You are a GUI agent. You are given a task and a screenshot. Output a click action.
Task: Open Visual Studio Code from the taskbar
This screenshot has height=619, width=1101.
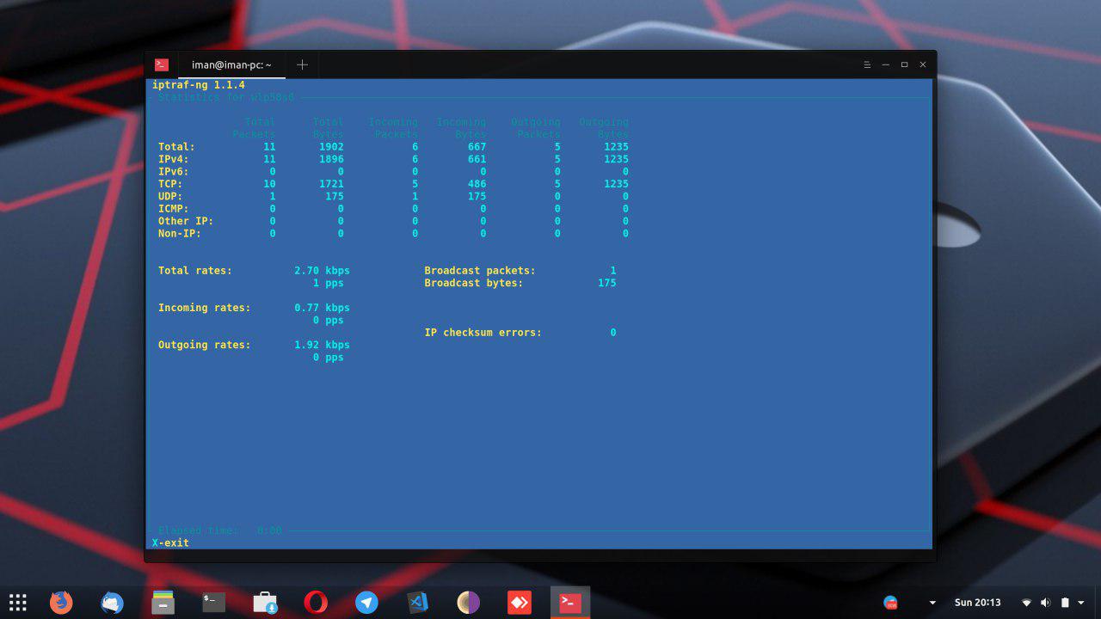pyautogui.click(x=417, y=603)
